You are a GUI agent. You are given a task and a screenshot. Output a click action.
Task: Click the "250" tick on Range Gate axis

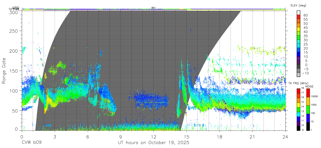[x=14, y=31]
